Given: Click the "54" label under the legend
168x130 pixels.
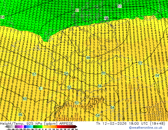Looking at the screenshot, I should coord(76,129).
